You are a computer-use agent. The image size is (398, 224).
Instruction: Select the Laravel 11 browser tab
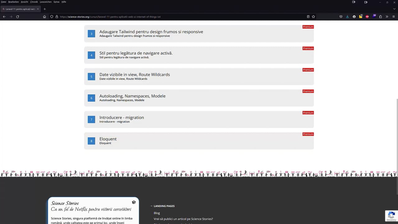pyautogui.click(x=21, y=9)
